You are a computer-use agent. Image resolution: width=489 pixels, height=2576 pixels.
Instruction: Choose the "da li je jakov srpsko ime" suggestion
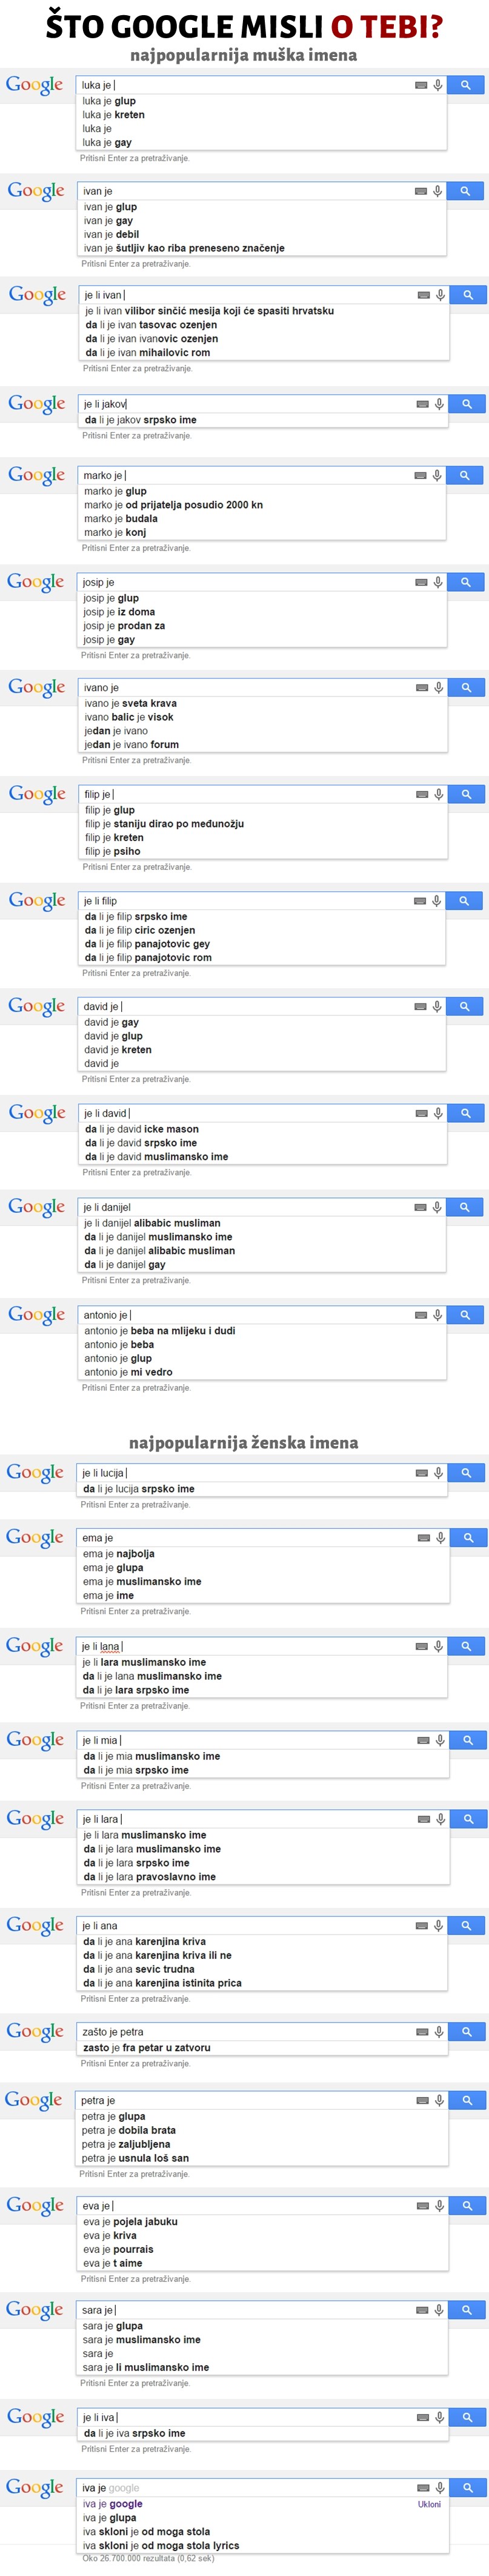[x=140, y=419]
